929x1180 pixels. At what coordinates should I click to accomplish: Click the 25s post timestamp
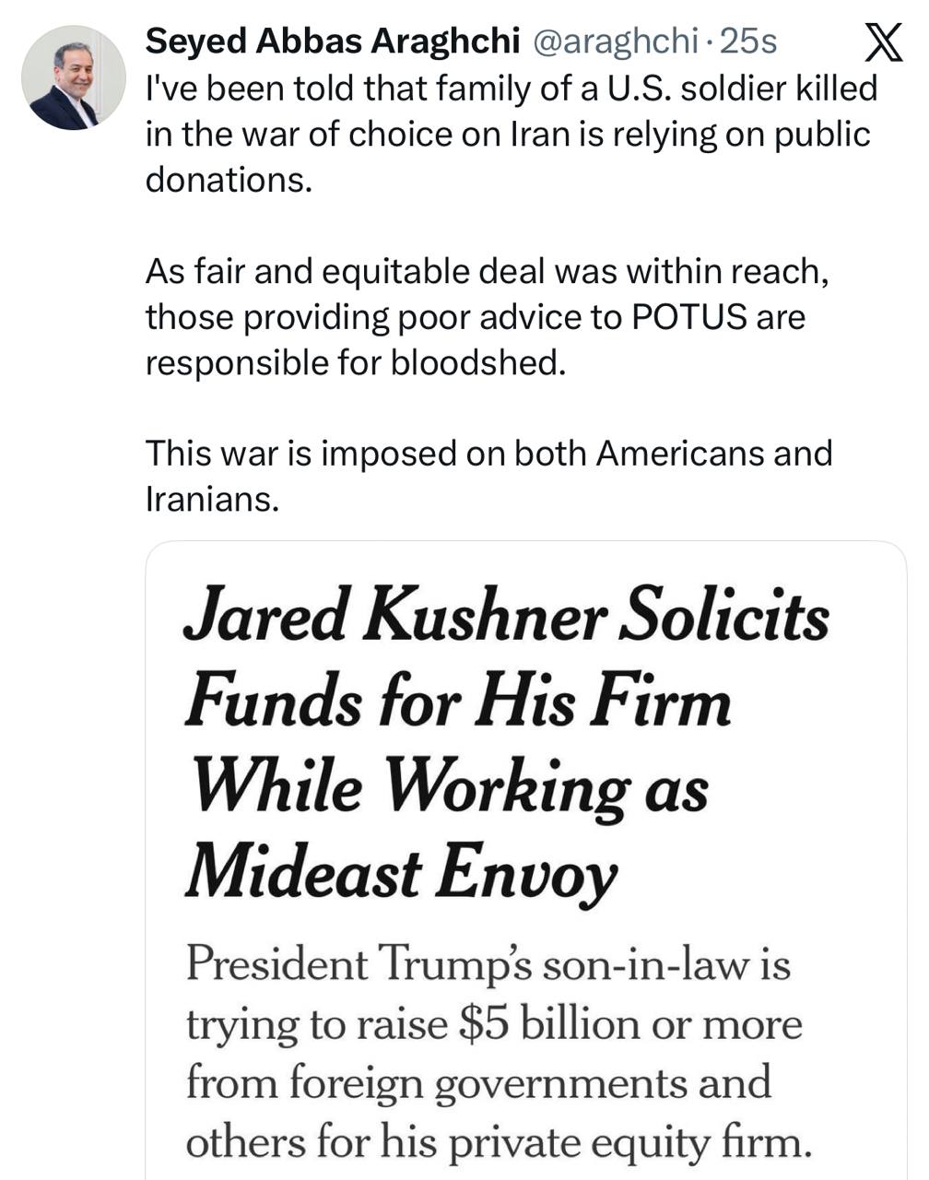tap(747, 41)
